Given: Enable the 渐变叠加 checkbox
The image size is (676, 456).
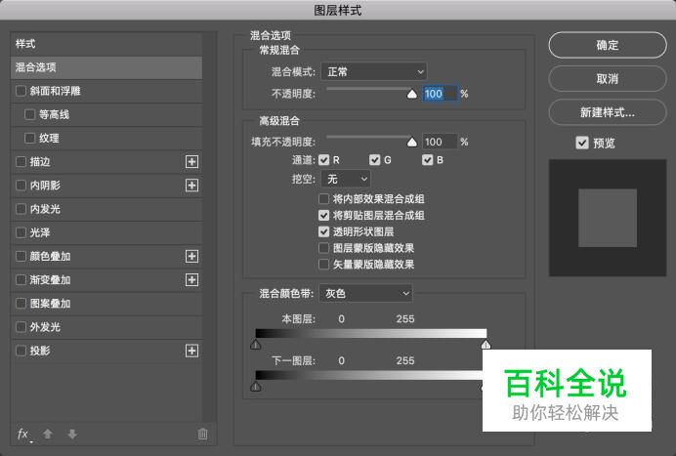Looking at the screenshot, I should tap(21, 280).
